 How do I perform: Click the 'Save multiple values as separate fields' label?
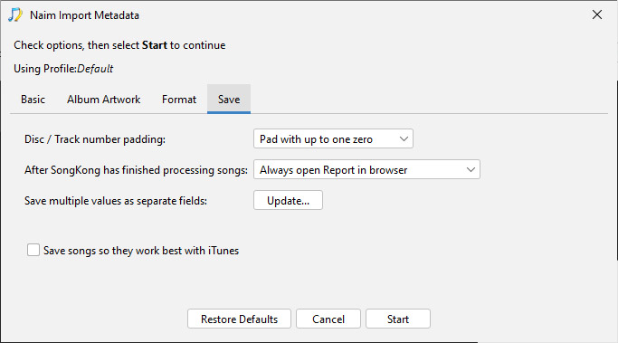(x=116, y=201)
